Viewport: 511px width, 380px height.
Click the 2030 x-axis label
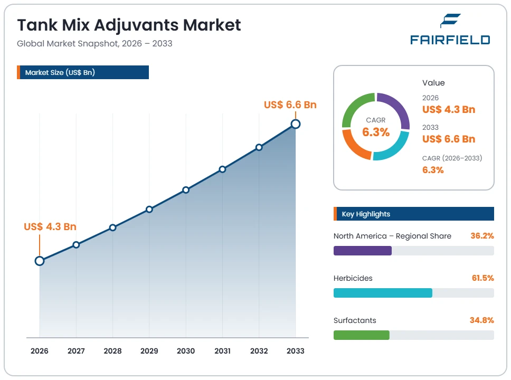[186, 351]
